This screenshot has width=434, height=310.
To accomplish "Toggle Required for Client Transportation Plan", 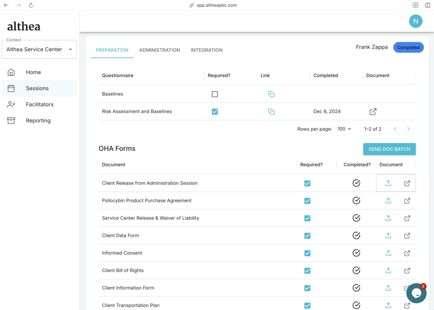I will tap(307, 305).
